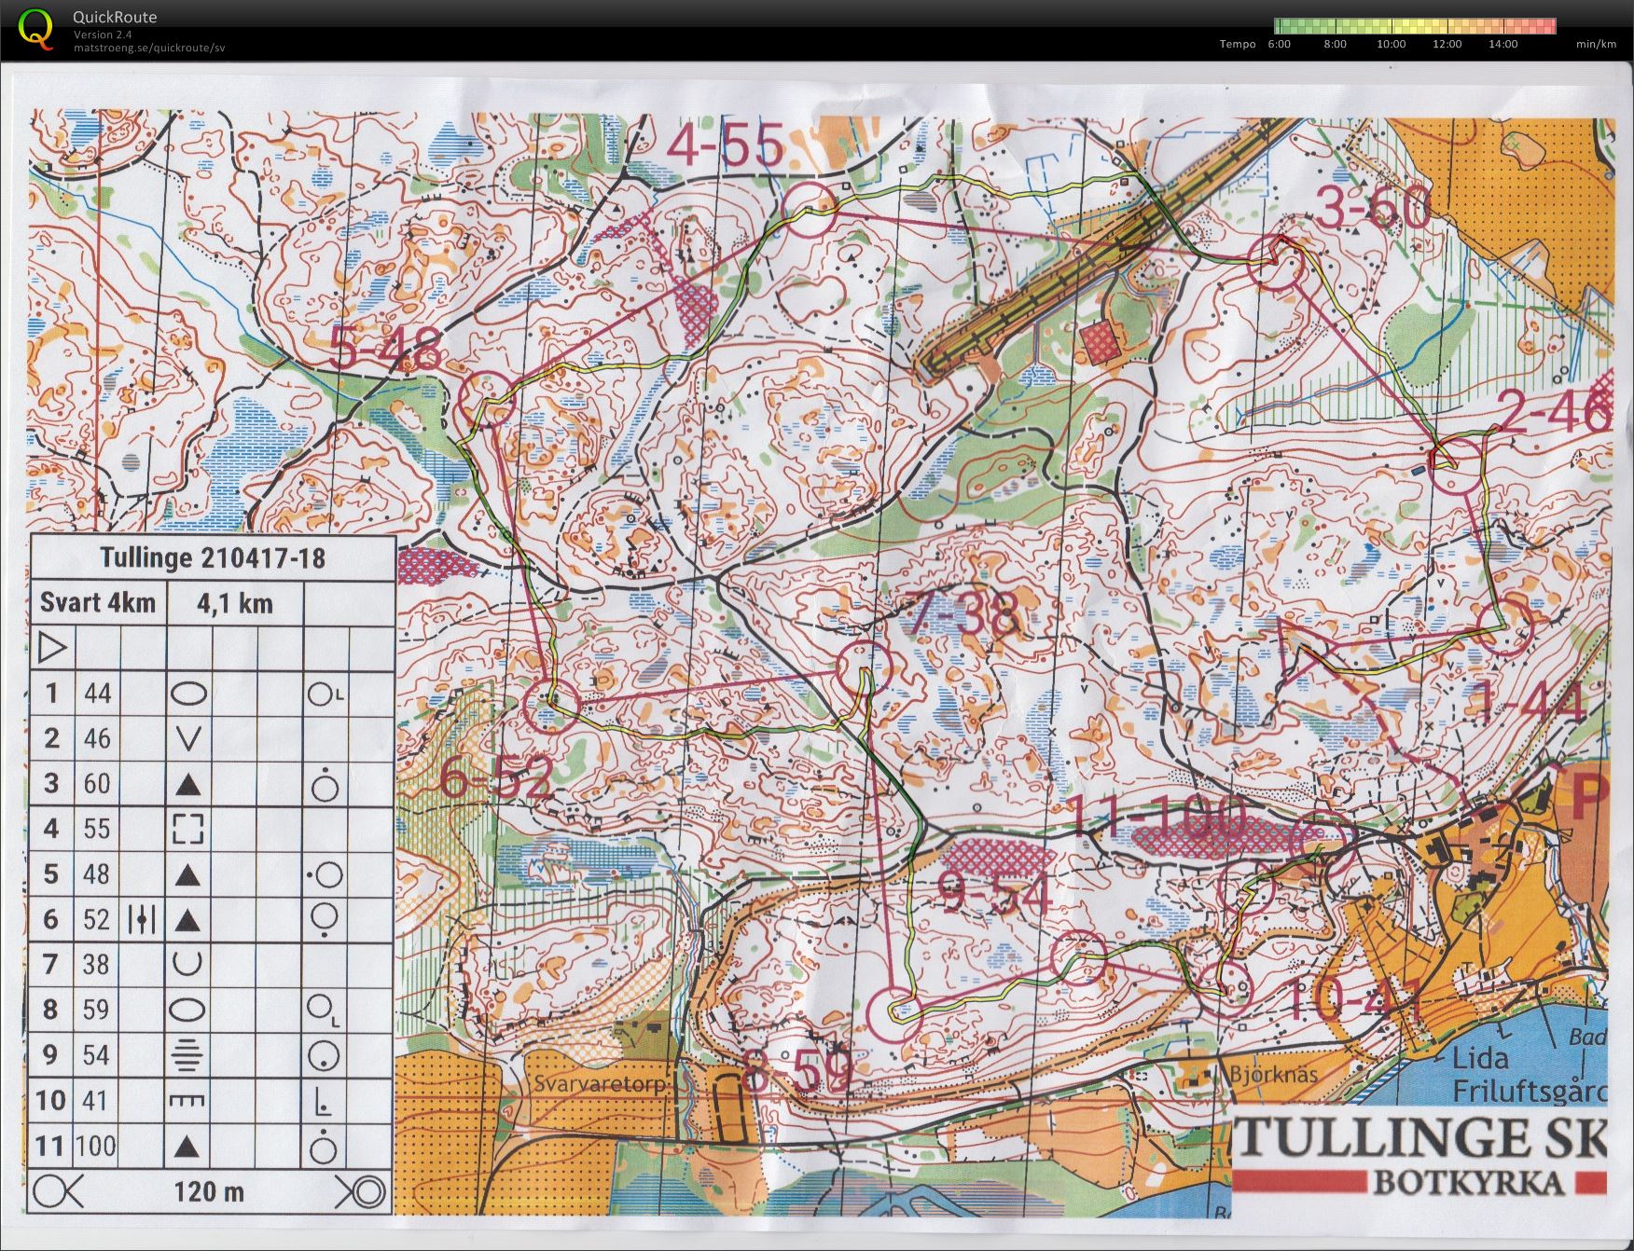Click the Tempo color gradient scale

pos(1415,26)
